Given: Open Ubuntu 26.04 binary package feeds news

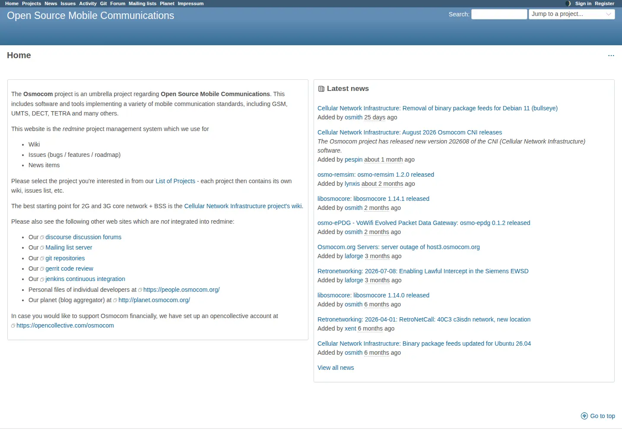Looking at the screenshot, I should 424,344.
